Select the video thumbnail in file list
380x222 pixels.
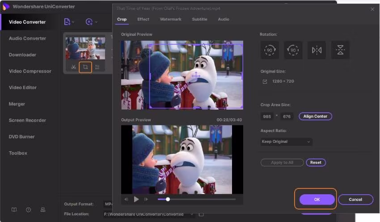pyautogui.click(x=85, y=48)
